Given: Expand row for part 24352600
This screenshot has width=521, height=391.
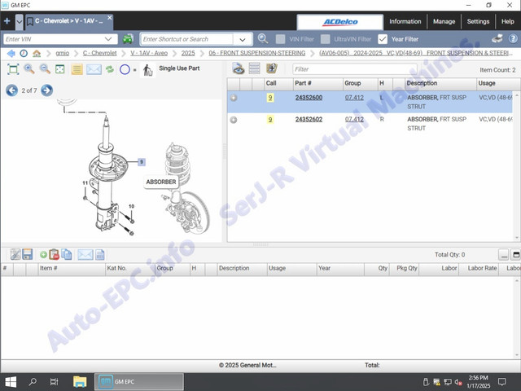Looking at the screenshot, I should pyautogui.click(x=234, y=98).
